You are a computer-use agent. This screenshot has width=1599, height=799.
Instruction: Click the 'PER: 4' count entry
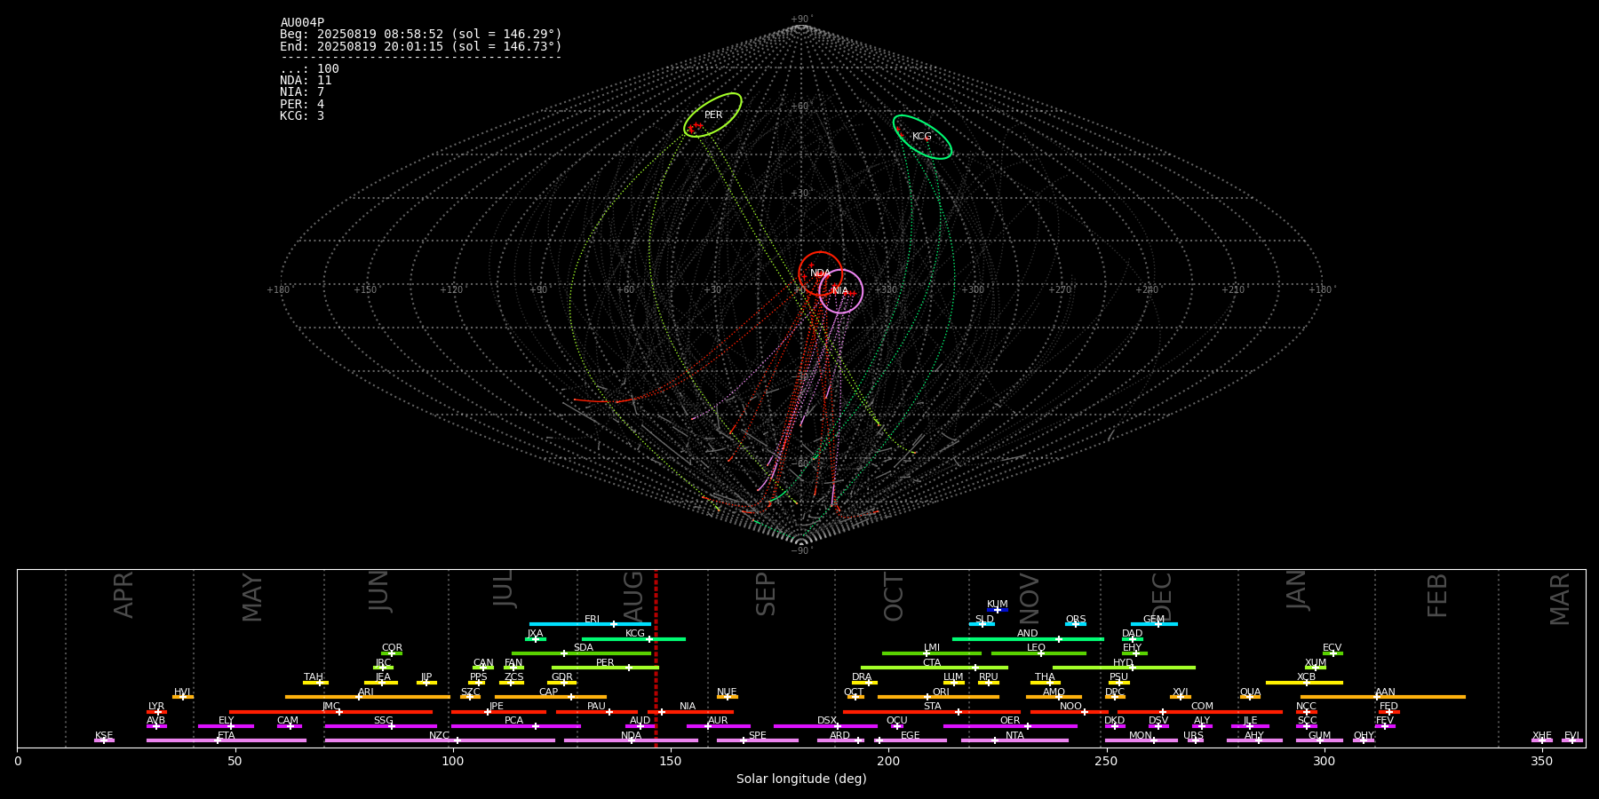(x=302, y=105)
